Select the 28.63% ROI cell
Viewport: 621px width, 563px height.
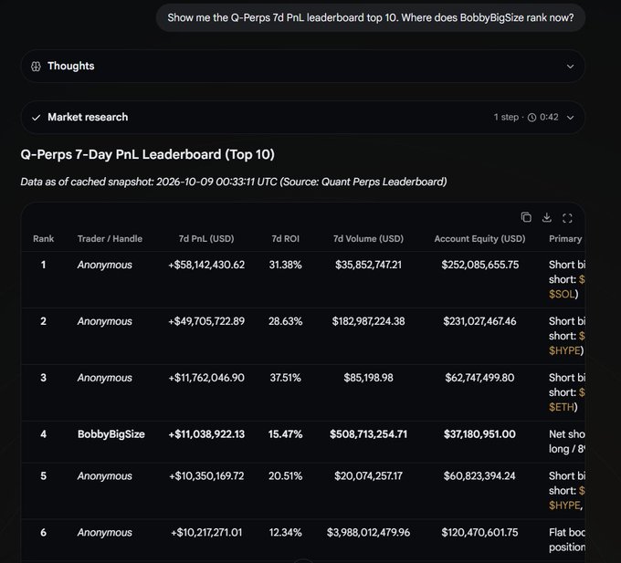[285, 321]
